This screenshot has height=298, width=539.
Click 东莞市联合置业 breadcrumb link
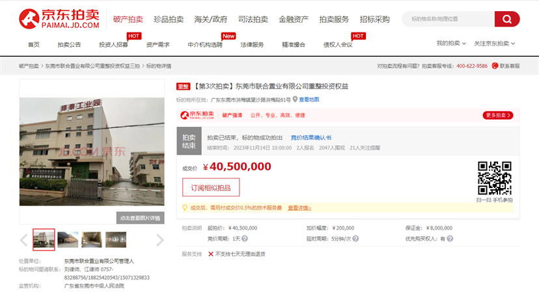(x=92, y=66)
